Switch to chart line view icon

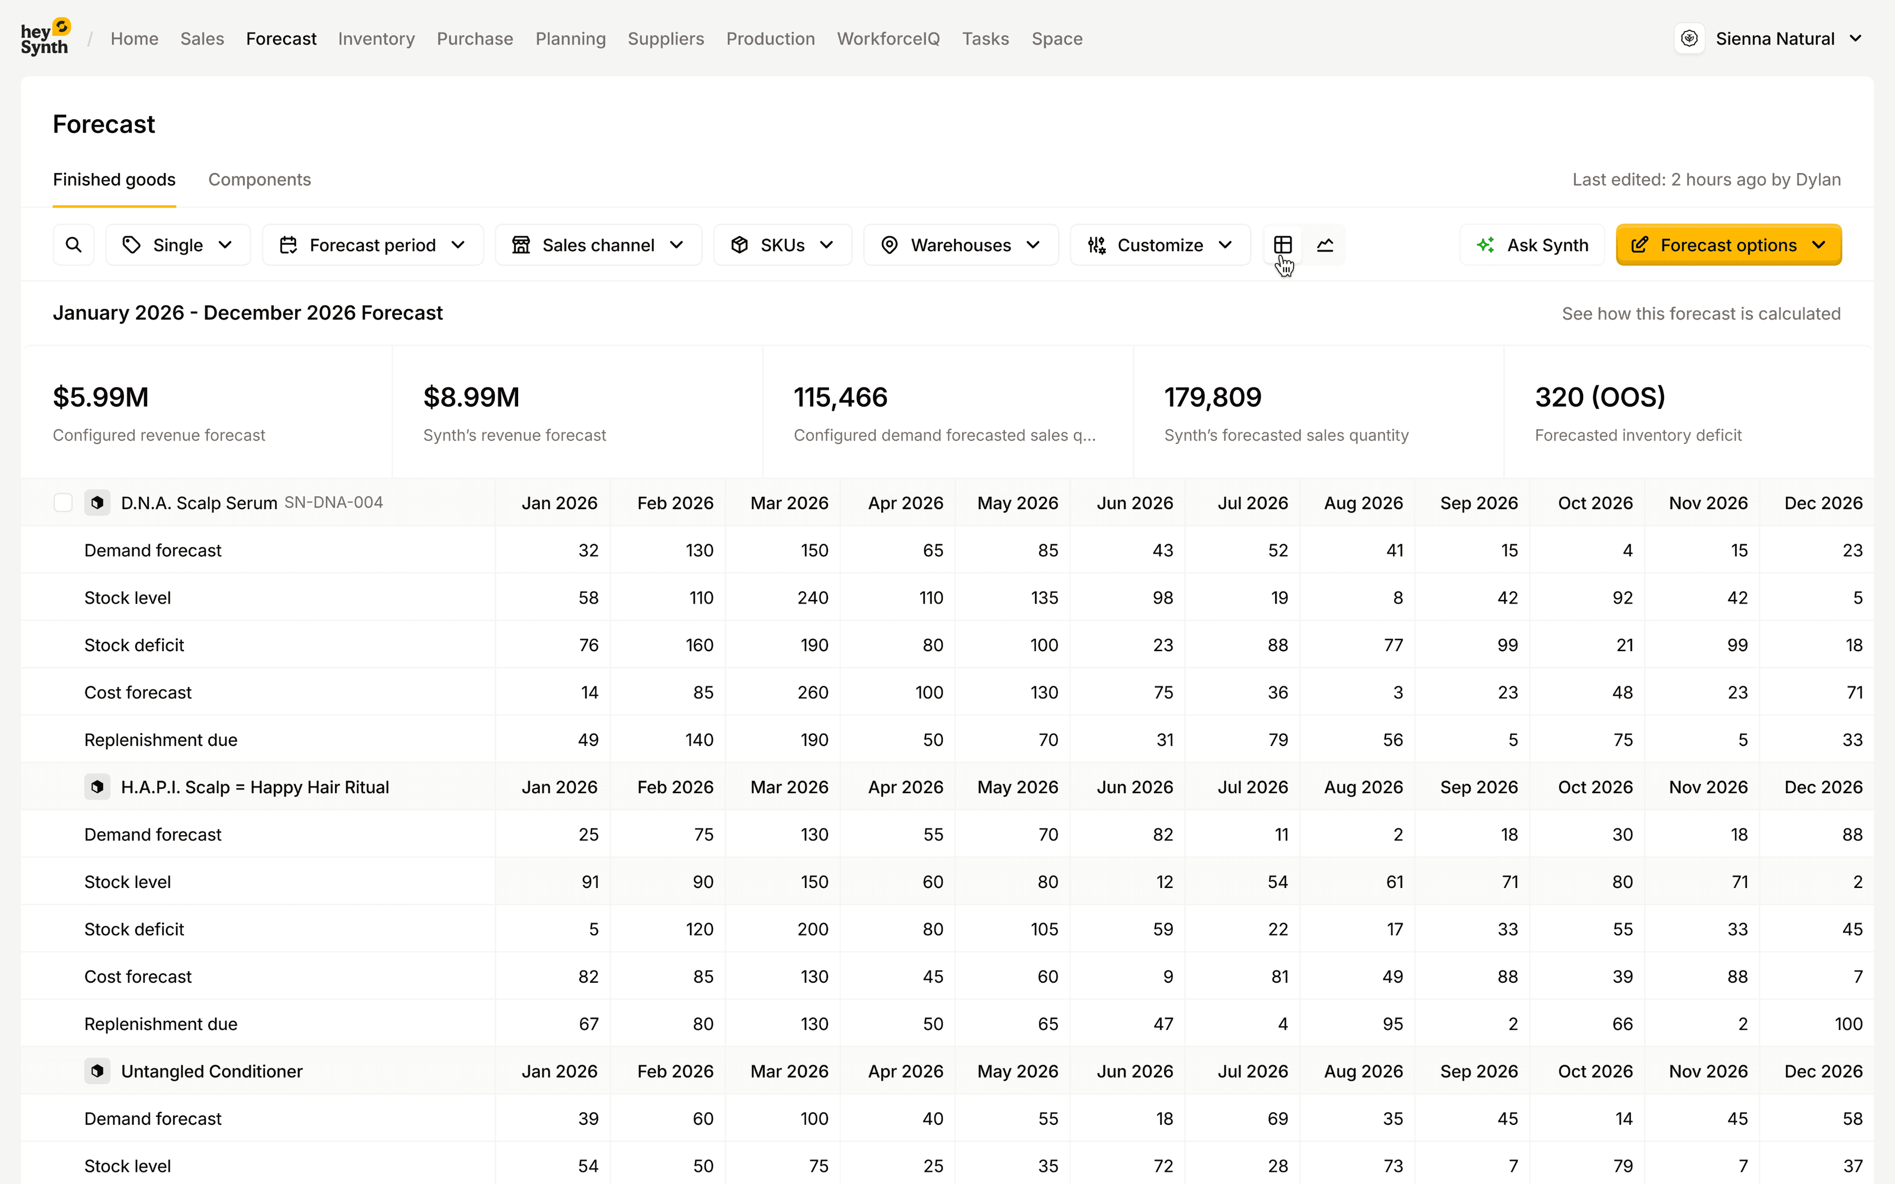tap(1325, 245)
